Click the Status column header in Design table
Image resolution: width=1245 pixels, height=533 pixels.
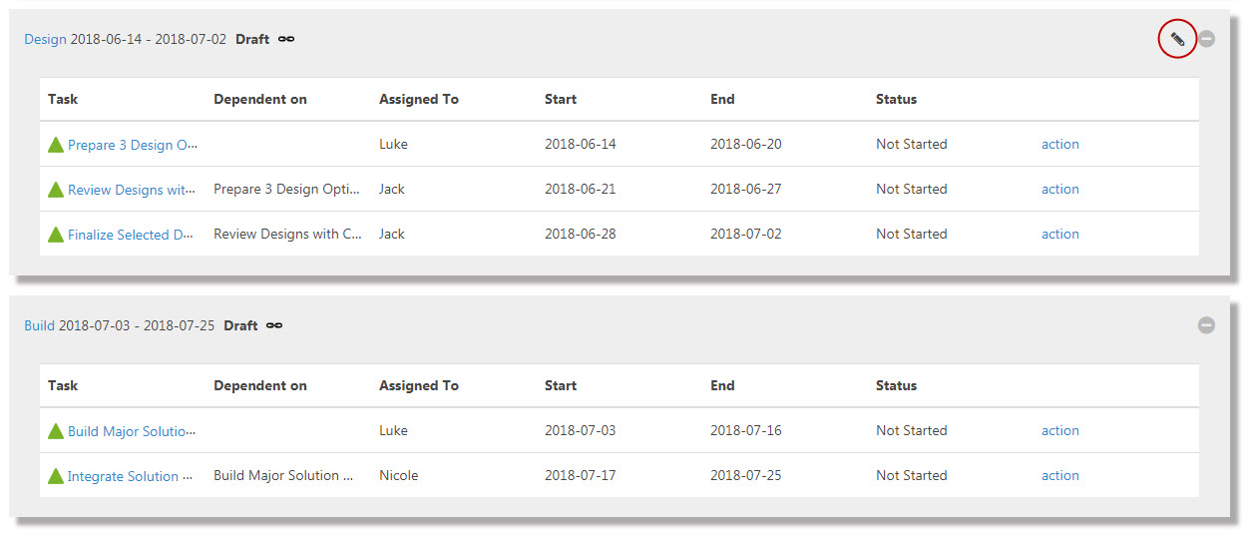(x=896, y=99)
